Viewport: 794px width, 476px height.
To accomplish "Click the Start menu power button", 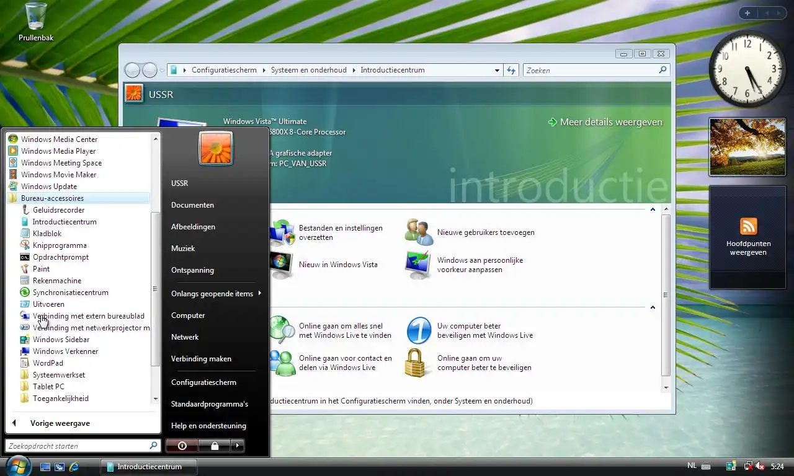I will (x=182, y=446).
